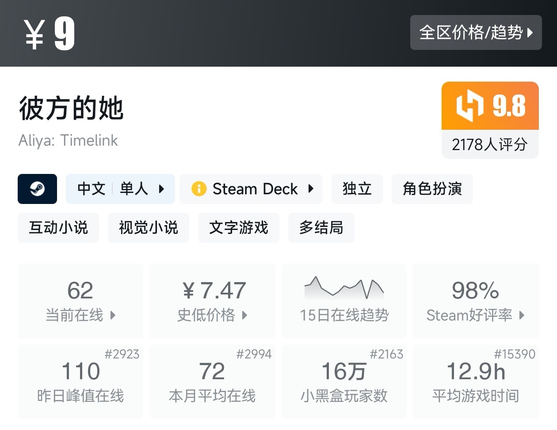Select the 独立 indie tag
Screen dimensions: 557x430
click(x=357, y=189)
